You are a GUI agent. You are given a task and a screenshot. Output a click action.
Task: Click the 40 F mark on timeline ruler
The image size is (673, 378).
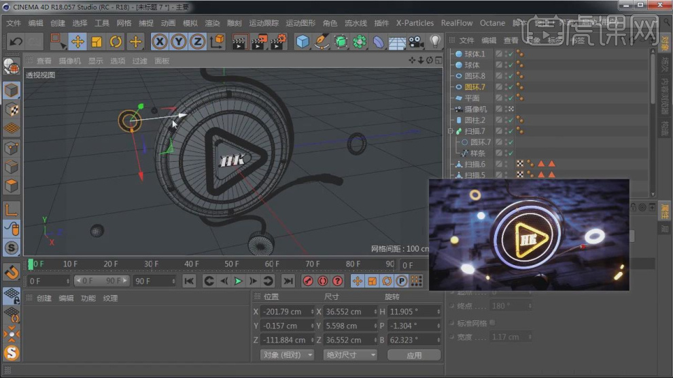coord(192,264)
